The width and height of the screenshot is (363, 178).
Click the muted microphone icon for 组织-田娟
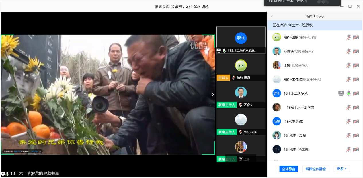pyautogui.click(x=348, y=37)
